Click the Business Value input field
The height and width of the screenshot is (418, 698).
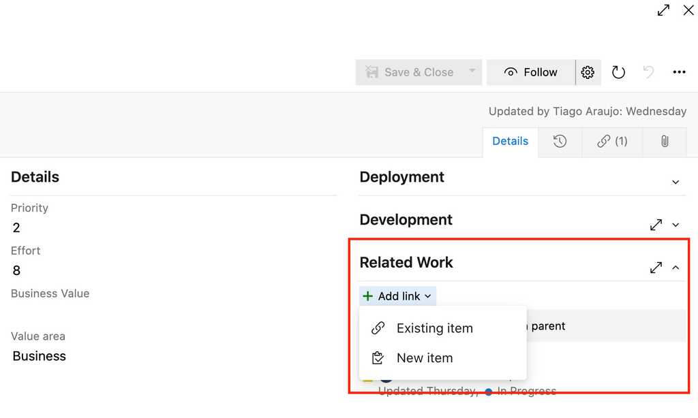[x=170, y=312]
